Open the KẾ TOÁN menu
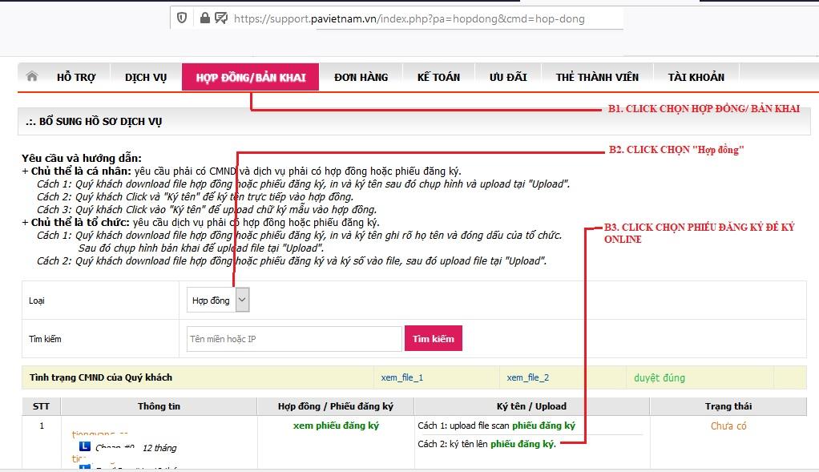The image size is (819, 472). click(x=439, y=77)
